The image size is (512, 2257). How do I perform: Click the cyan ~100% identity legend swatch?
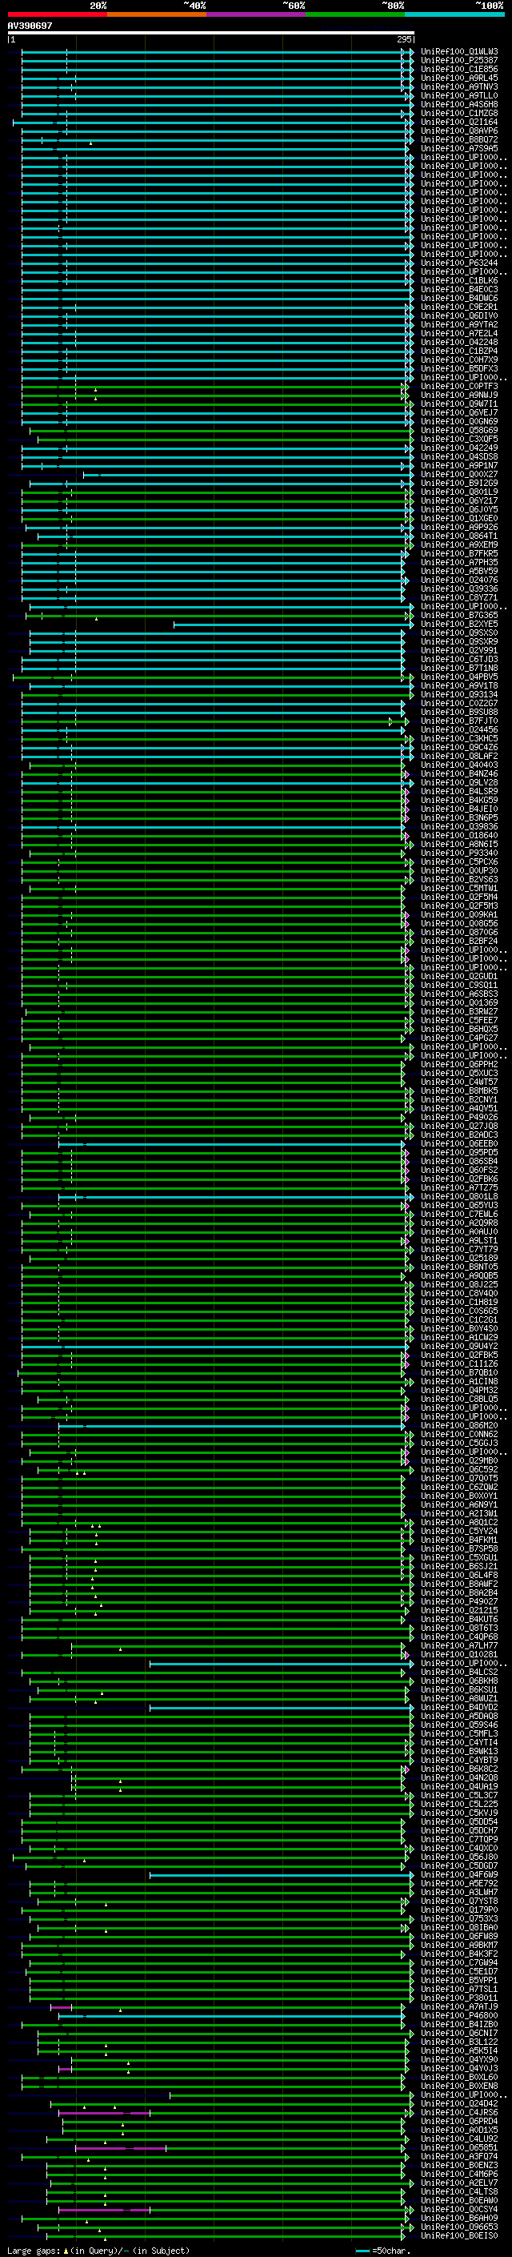[x=455, y=14]
